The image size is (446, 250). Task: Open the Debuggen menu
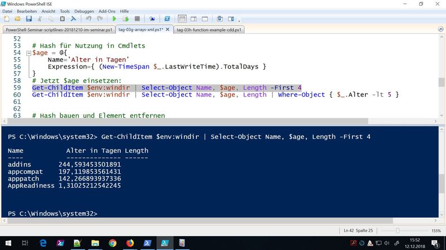tap(84, 11)
